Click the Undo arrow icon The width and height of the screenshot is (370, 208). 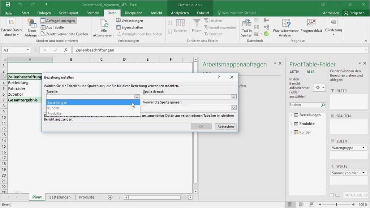click(20, 4)
